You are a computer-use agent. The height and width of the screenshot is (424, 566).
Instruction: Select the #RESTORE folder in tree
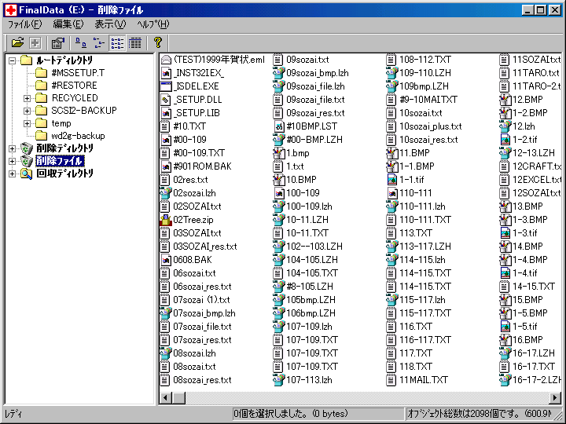(x=75, y=86)
